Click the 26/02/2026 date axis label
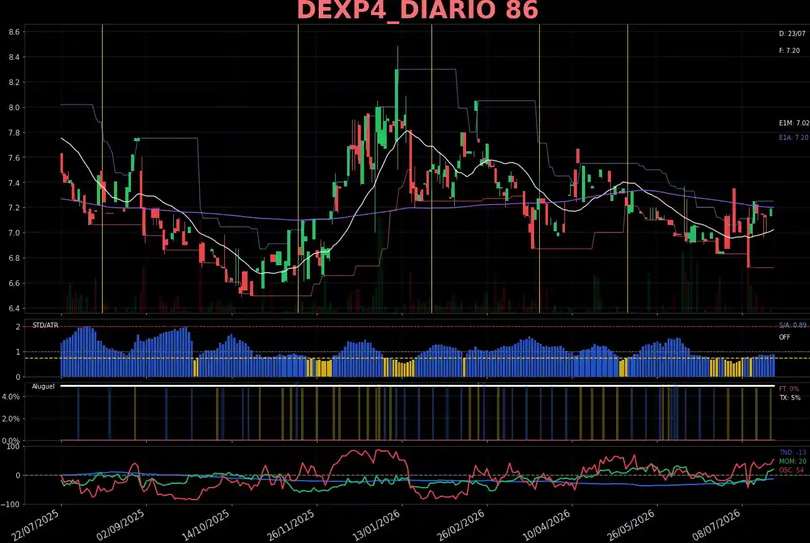The image size is (810, 543). [463, 525]
